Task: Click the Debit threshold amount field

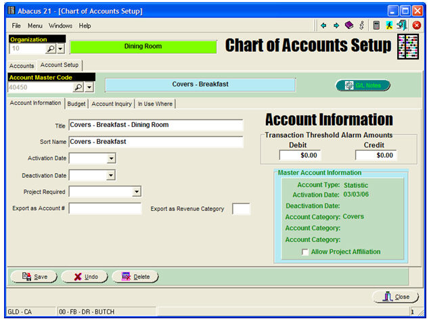Action: click(x=300, y=155)
